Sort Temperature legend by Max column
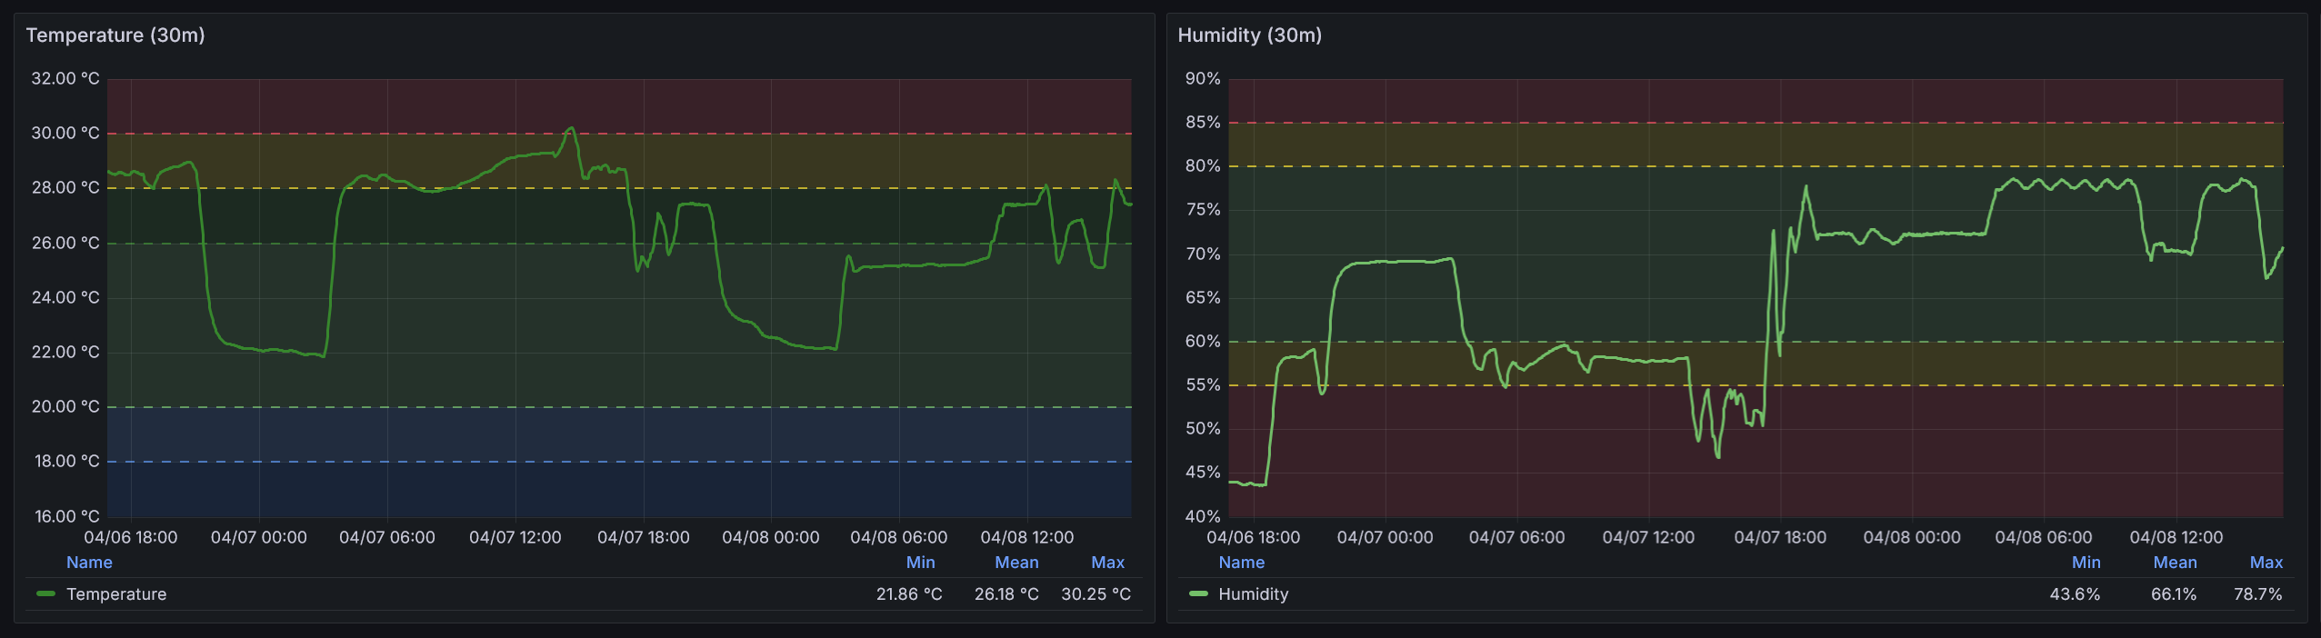 tap(1107, 563)
